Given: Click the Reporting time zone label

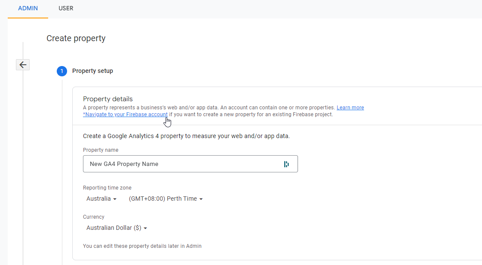Looking at the screenshot, I should click(107, 188).
